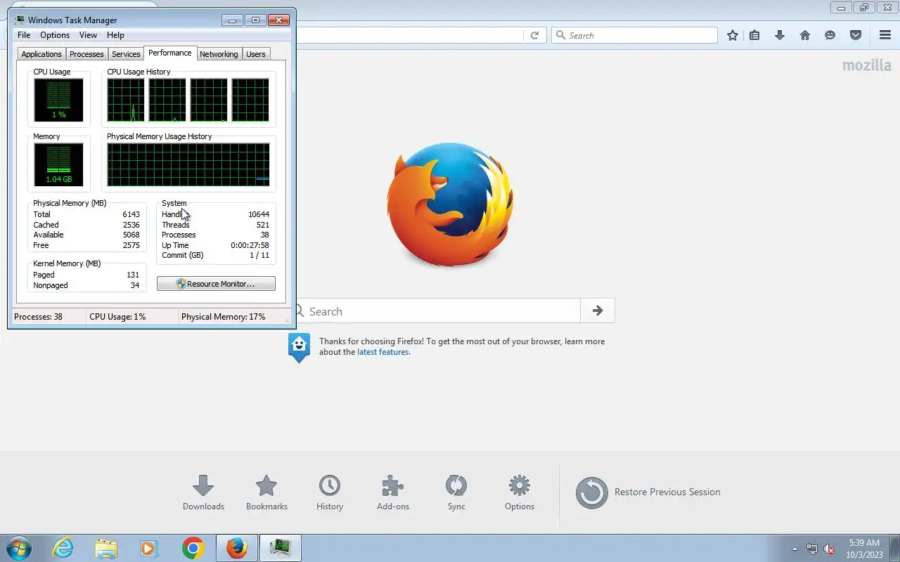The height and width of the screenshot is (562, 900).
Task: Click the Memory 1.04 GB gauge
Action: [x=58, y=164]
